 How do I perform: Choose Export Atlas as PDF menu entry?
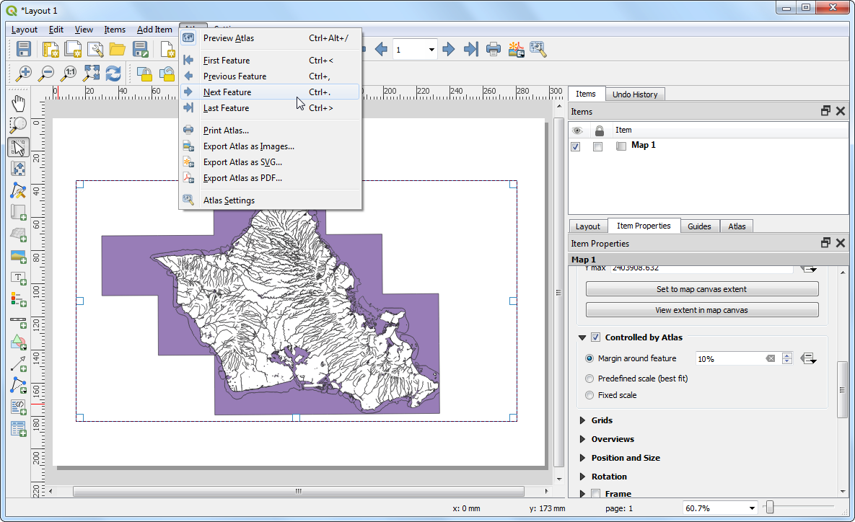[x=242, y=178]
